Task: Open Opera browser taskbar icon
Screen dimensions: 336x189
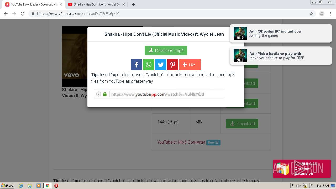Action: 56,186
